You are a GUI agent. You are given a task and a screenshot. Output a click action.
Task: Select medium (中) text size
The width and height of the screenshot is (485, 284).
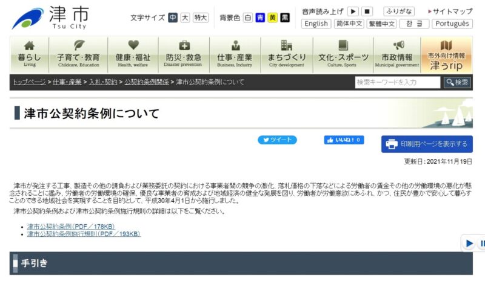pos(173,18)
